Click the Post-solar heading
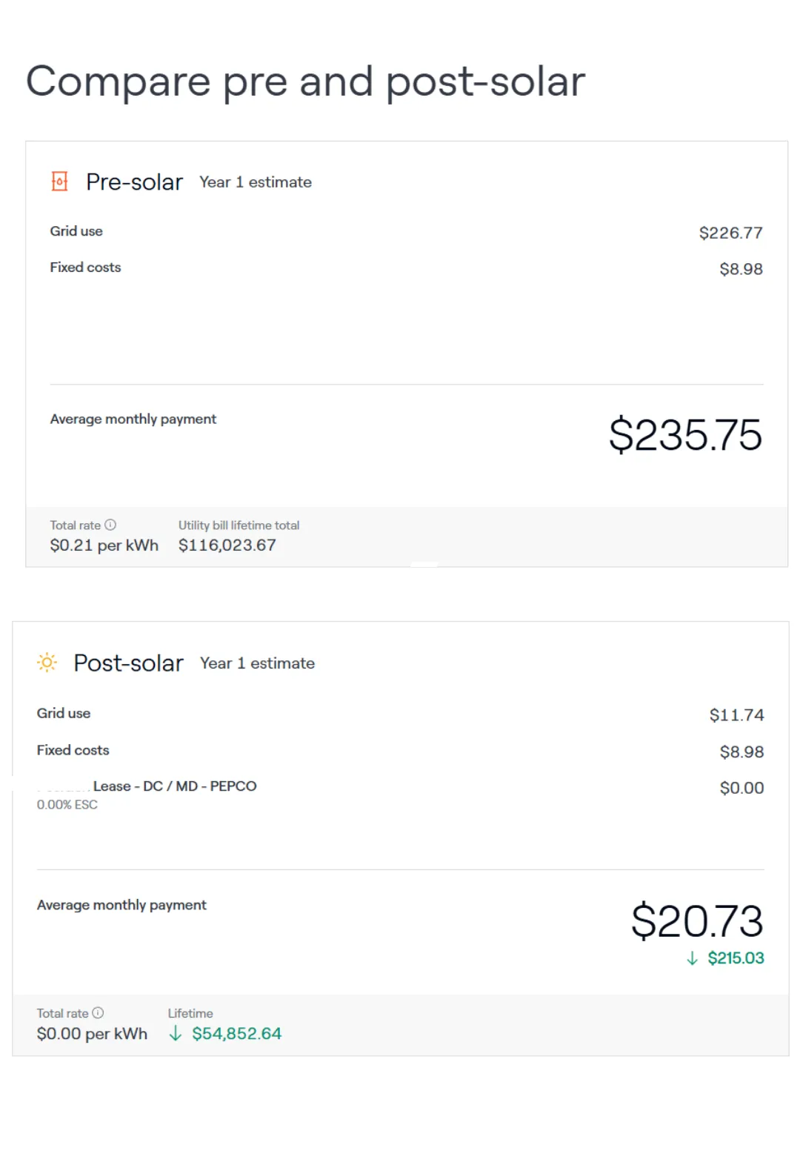Screen dimensions: 800x1171 point(128,663)
